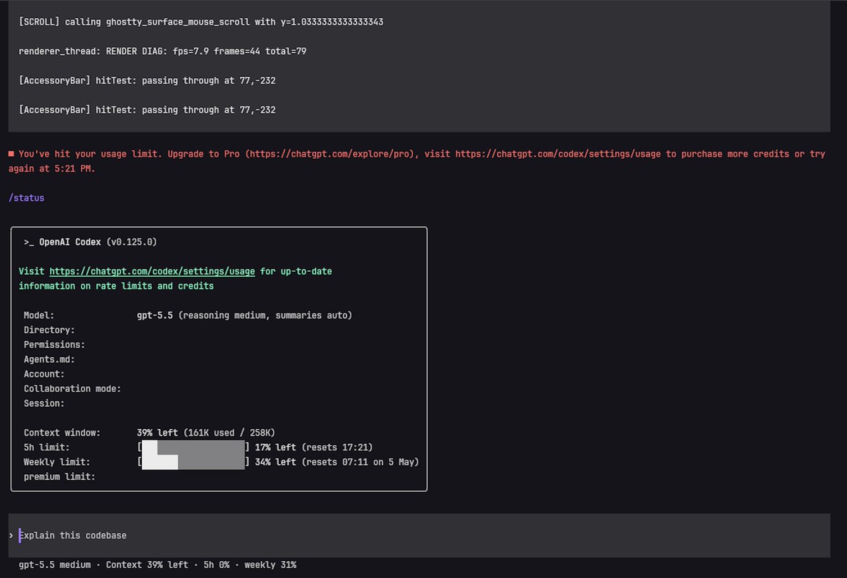Click the 'Permissions:' label
The image size is (847, 578).
54,345
